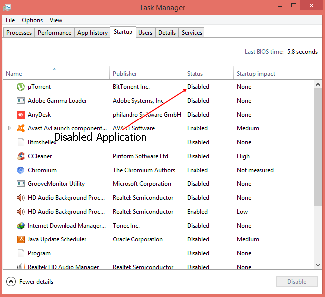Click the BitTorrent Inc. publisher cell

click(x=131, y=87)
